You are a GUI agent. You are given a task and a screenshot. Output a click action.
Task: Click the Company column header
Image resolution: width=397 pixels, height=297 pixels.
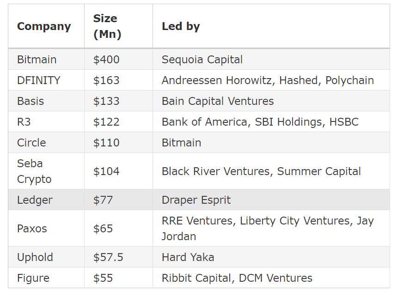tap(44, 26)
